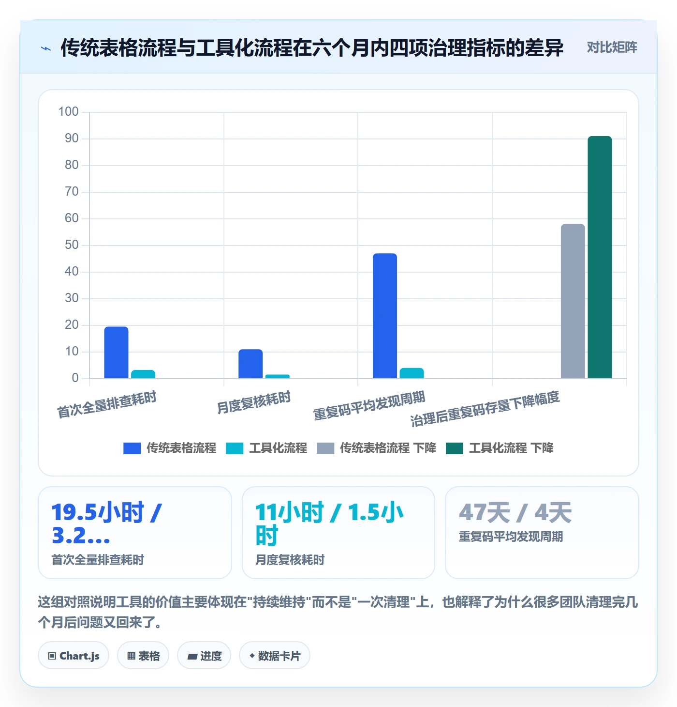677x707 pixels.
Task: Pick the cyan bar for 重复码平均发现周期
Action: point(412,373)
